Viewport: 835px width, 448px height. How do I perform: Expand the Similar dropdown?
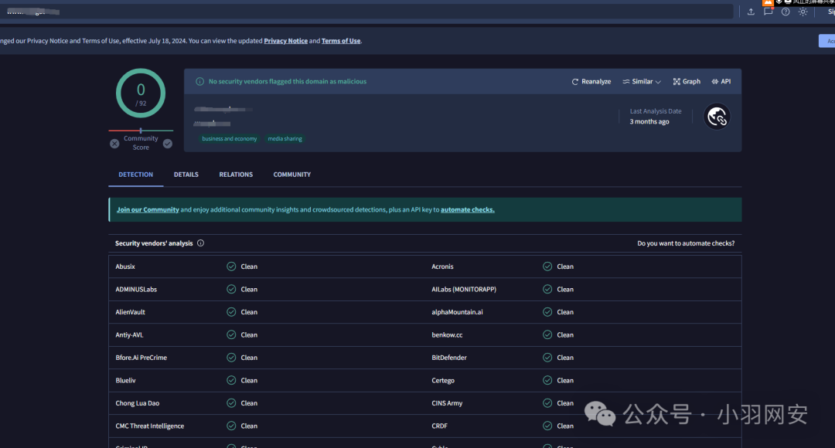coord(642,81)
